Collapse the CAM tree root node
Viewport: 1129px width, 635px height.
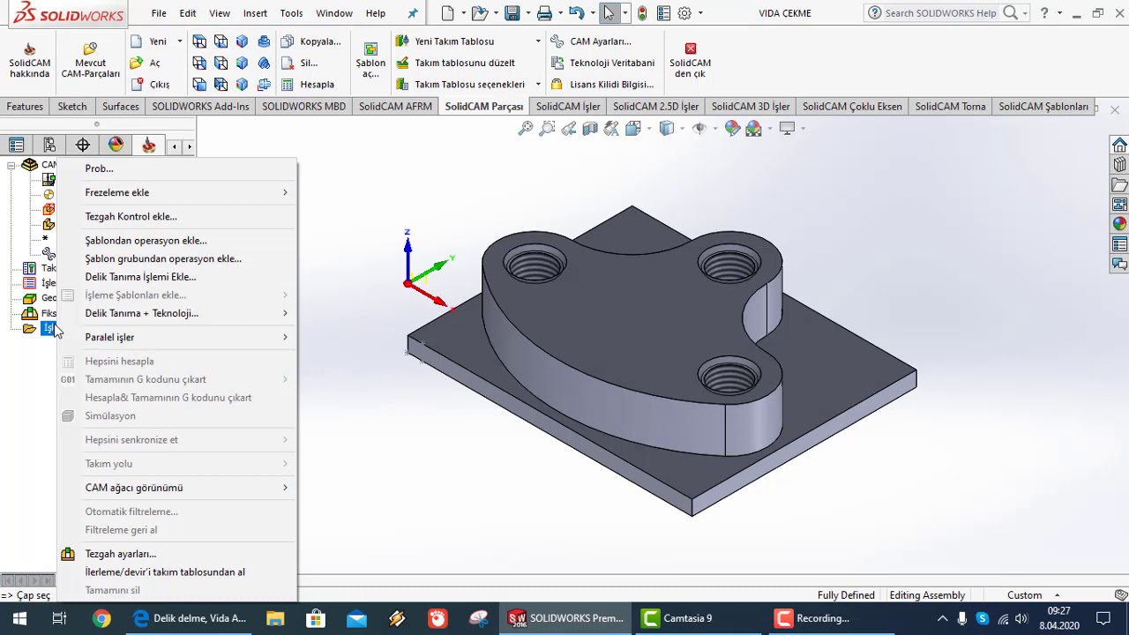point(11,165)
